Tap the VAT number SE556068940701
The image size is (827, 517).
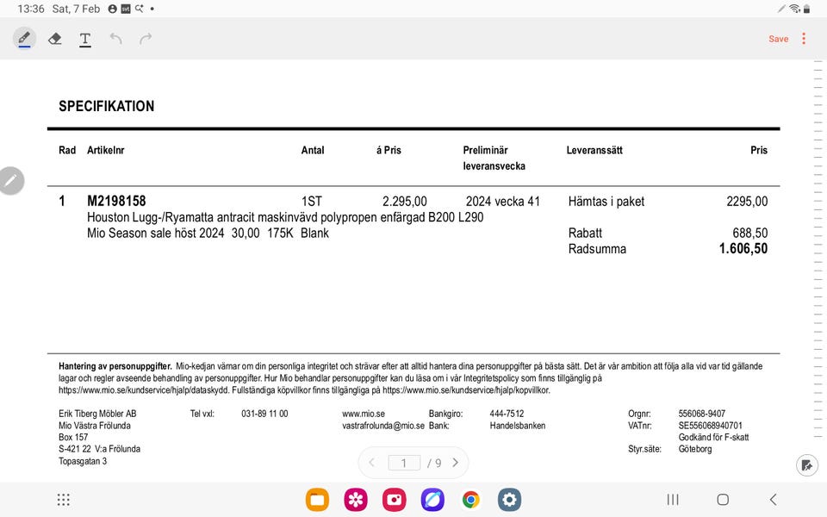[711, 426]
